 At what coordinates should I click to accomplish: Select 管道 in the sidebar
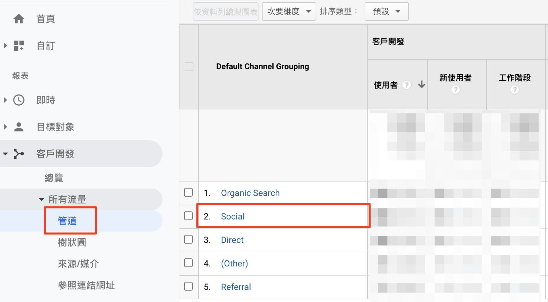point(67,221)
